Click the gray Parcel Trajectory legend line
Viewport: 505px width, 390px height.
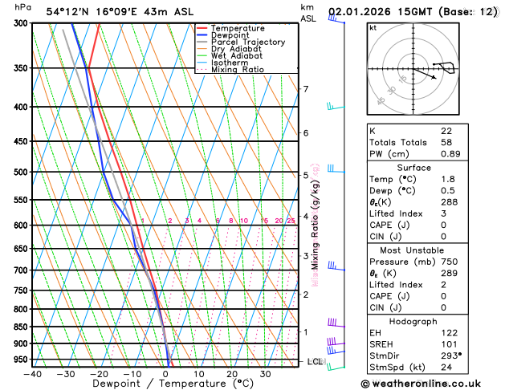[202, 42]
